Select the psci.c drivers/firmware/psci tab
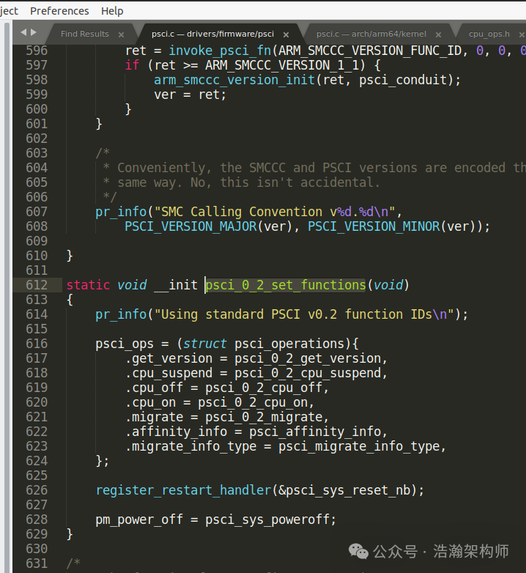The image size is (526, 573). tap(212, 34)
